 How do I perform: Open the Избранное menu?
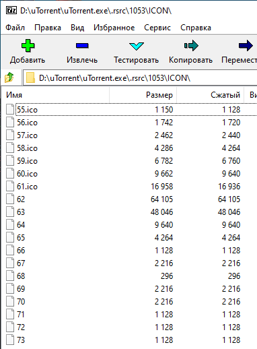[x=114, y=28]
